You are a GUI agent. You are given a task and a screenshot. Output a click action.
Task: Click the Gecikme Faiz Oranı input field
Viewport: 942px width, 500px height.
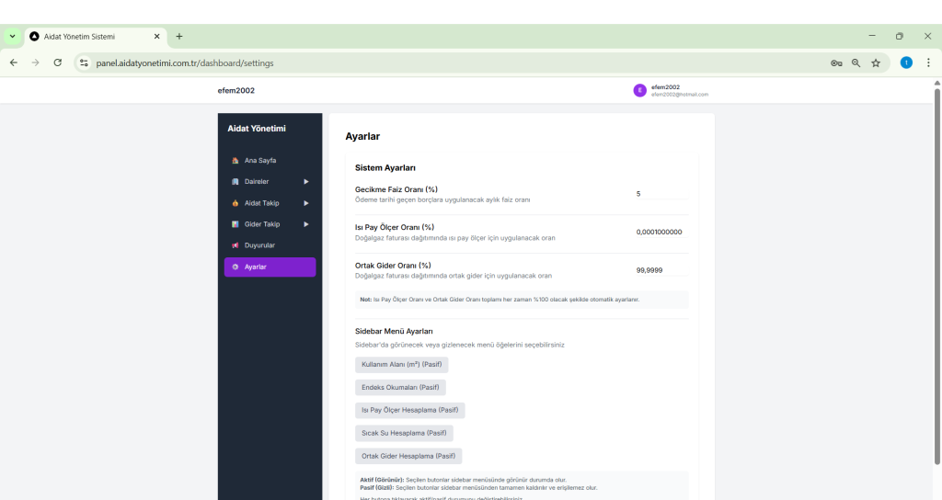point(661,194)
